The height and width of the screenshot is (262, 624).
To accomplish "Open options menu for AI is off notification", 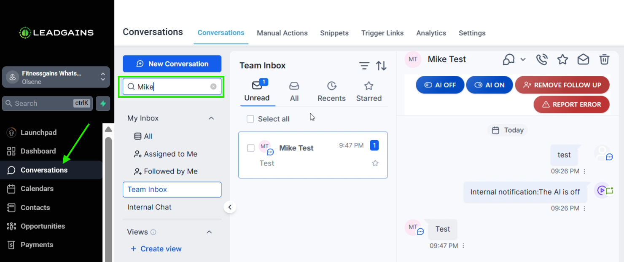I will pyautogui.click(x=584, y=209).
